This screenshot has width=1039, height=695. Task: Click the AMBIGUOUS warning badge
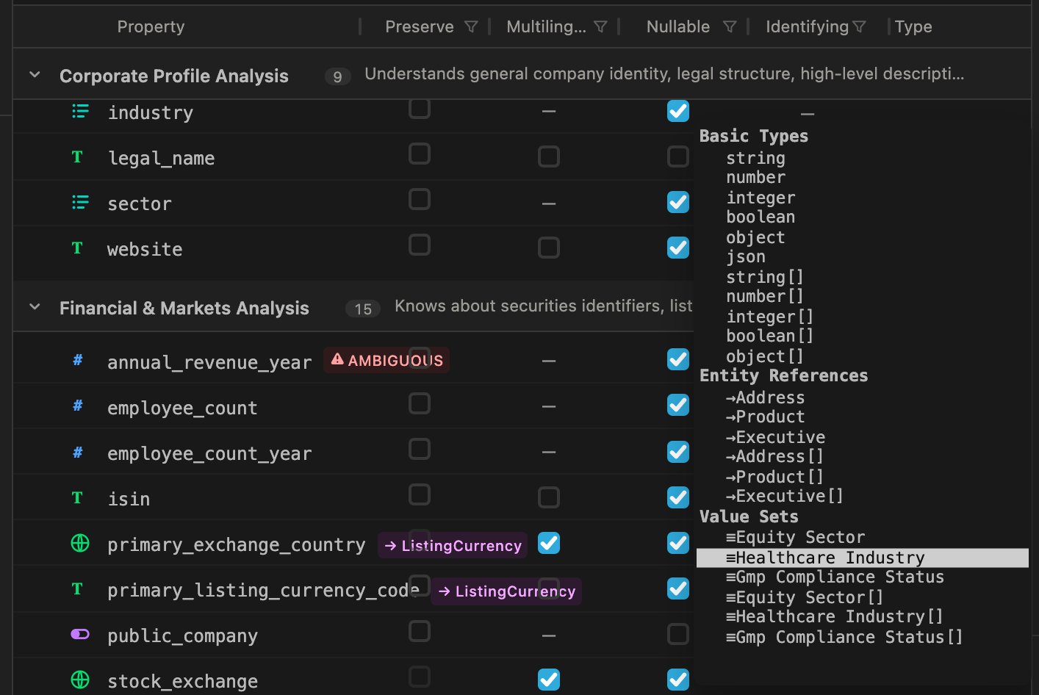pyautogui.click(x=387, y=360)
